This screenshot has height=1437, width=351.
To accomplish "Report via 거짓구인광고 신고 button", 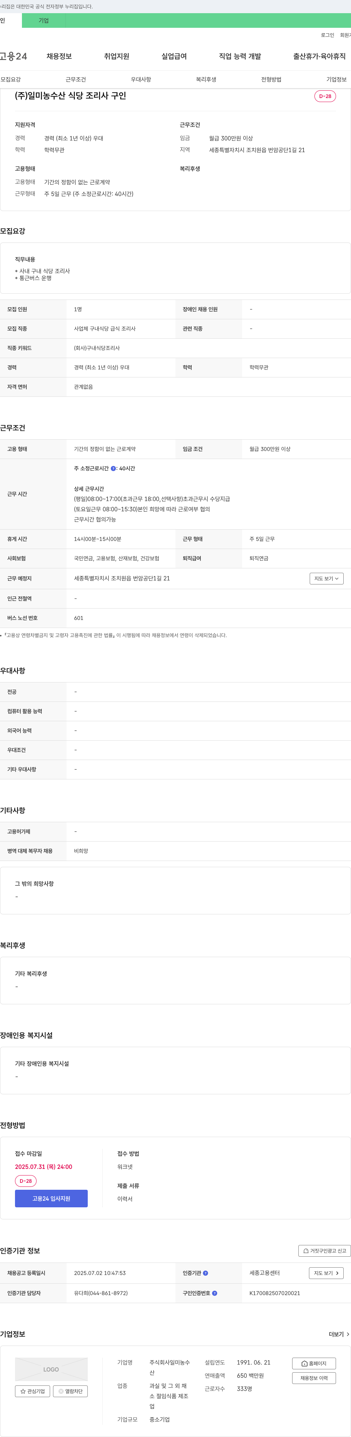I will tap(325, 1251).
